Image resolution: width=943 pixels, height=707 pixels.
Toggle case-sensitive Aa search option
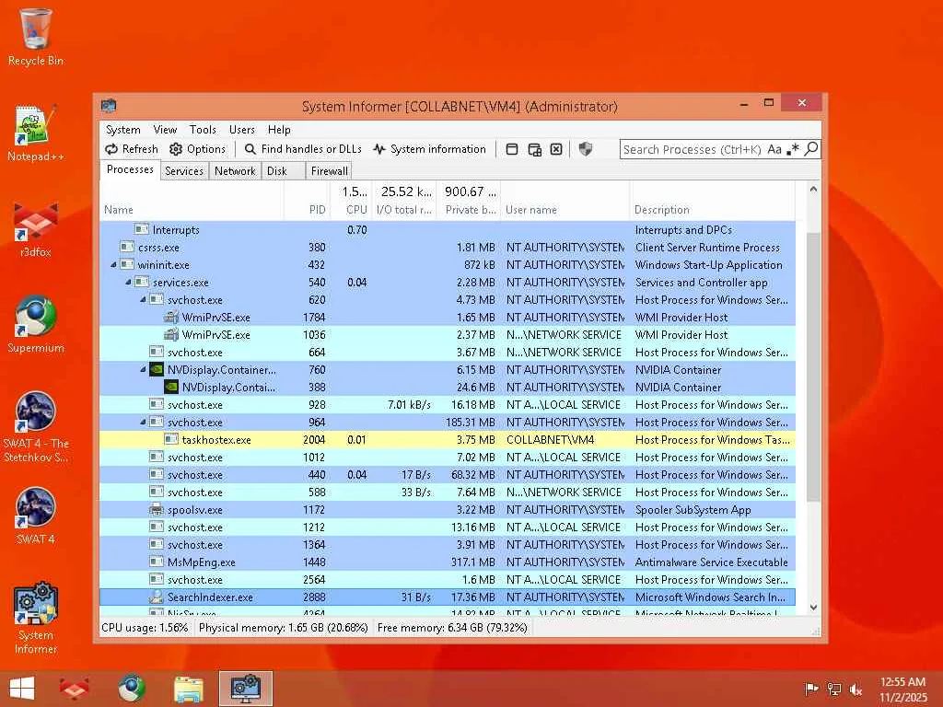774,149
